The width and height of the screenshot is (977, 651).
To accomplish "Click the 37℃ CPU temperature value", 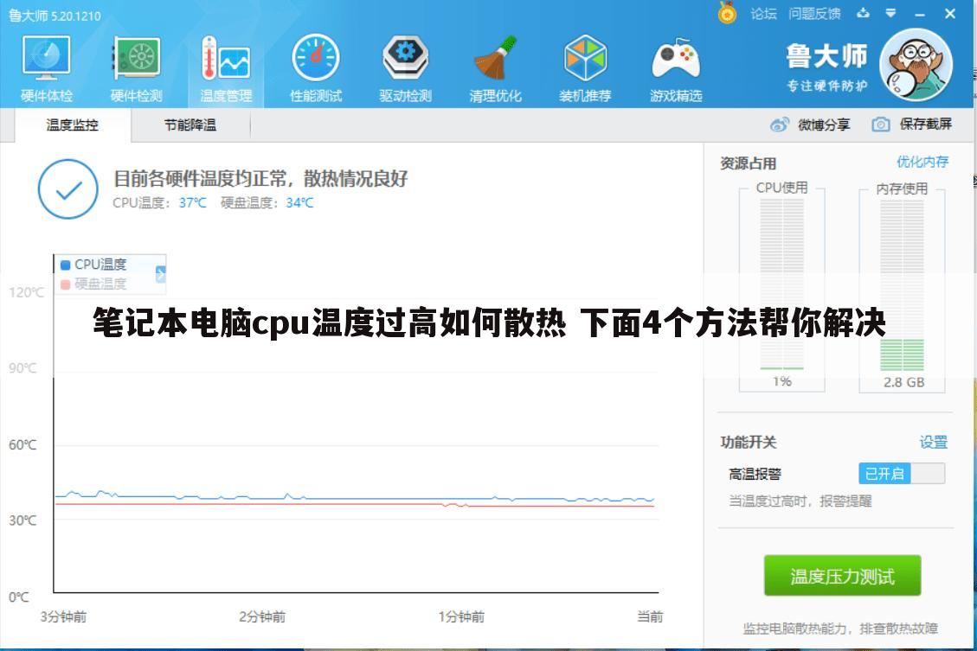I will (x=192, y=203).
